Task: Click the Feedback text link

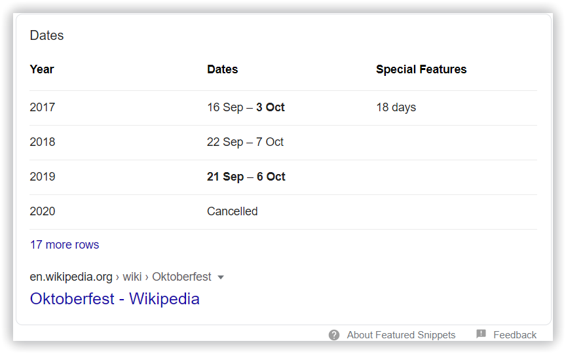Action: [515, 335]
